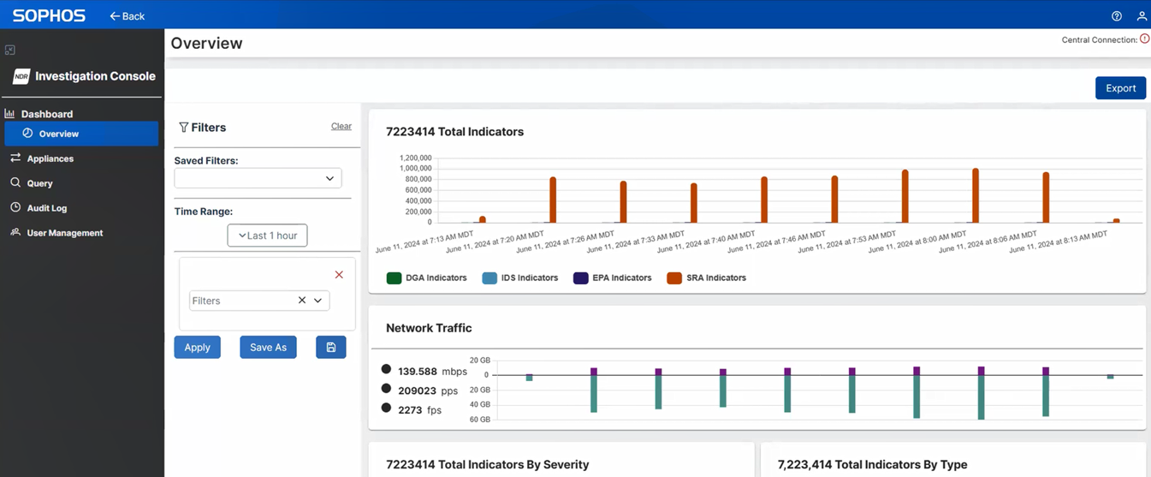Go to Appliances in the sidebar
This screenshot has width=1151, height=477.
pos(50,158)
